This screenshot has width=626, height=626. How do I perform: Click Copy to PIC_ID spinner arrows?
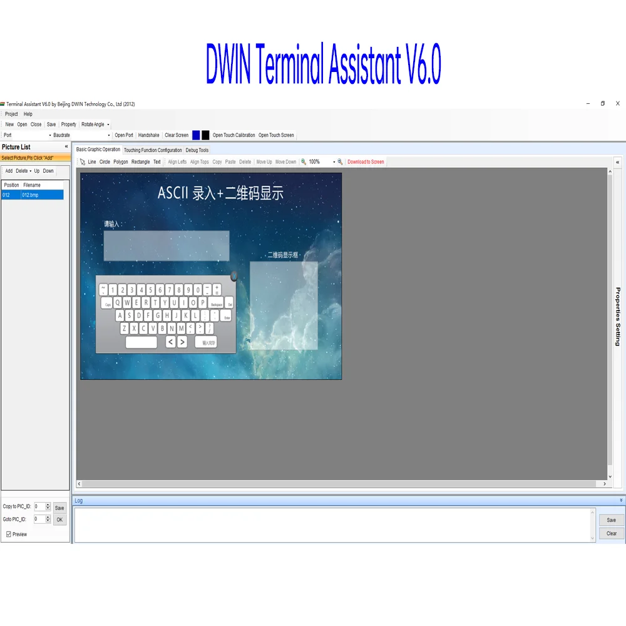pyautogui.click(x=48, y=506)
